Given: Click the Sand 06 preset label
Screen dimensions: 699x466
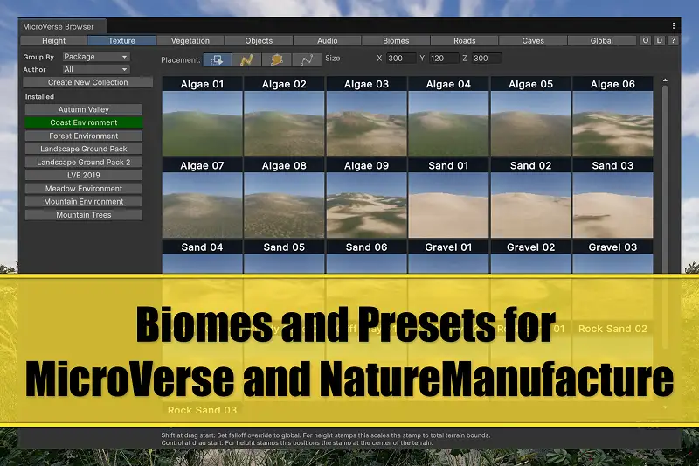Looking at the screenshot, I should pyautogui.click(x=366, y=247).
